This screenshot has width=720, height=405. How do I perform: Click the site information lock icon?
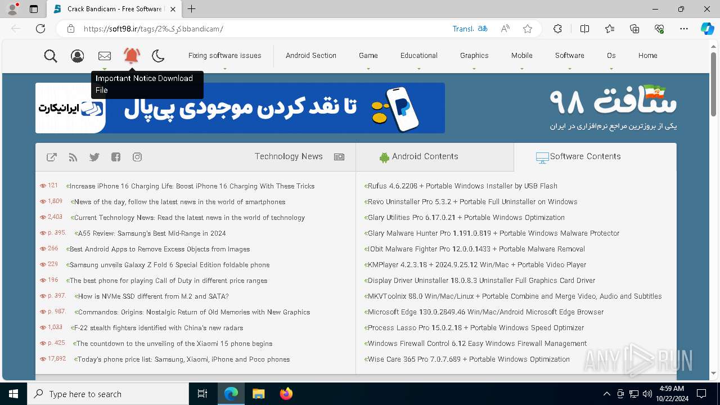pos(71,29)
